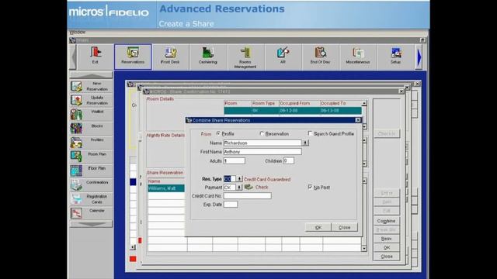Image resolution: width=497 pixels, height=279 pixels.
Task: Open the Window menu
Action: click(x=78, y=33)
